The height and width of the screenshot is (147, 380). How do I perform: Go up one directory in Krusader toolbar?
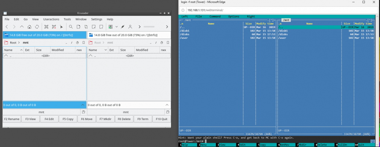point(22,27)
